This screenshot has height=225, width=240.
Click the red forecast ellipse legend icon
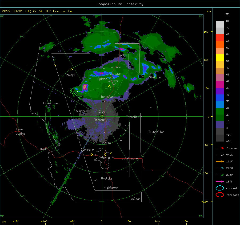coord(220,195)
